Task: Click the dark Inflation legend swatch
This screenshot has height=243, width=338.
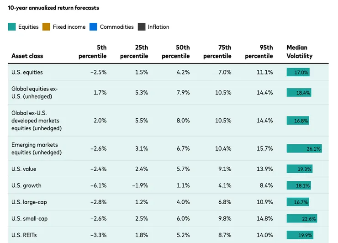Action: pyautogui.click(x=141, y=27)
